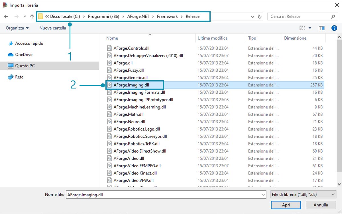
Task: Open the Organizza menu
Action: point(17,28)
